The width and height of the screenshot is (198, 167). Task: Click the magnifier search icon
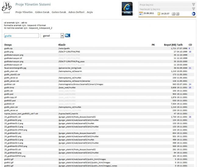67,36
